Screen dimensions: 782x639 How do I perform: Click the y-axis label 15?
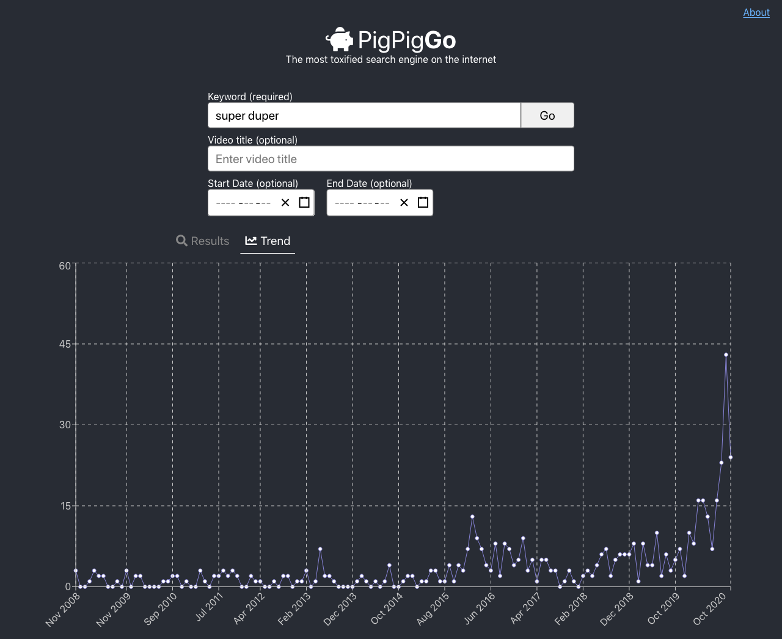coord(65,506)
